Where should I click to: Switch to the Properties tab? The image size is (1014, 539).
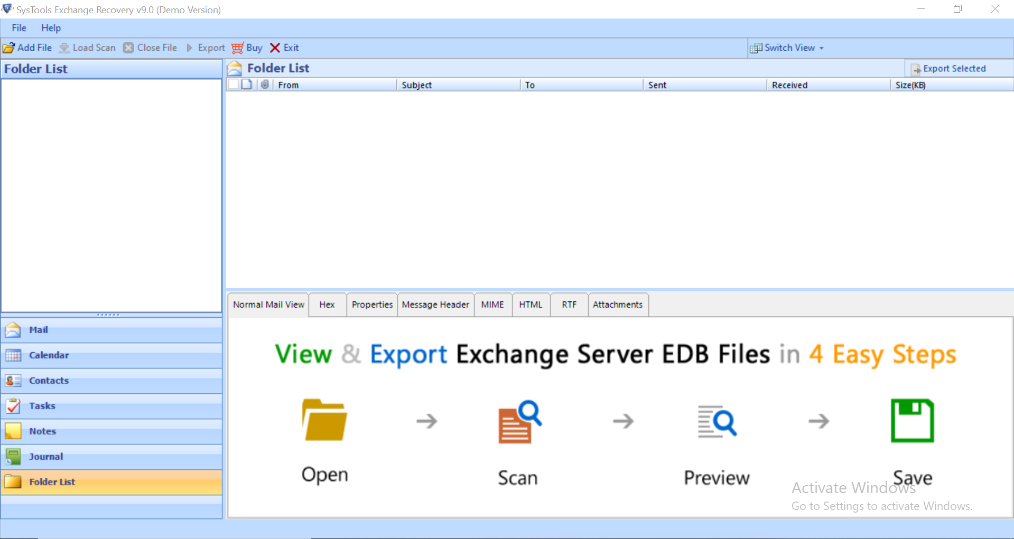pos(372,305)
